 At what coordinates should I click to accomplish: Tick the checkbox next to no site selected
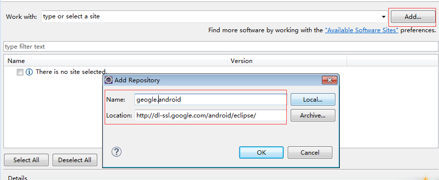pos(20,72)
